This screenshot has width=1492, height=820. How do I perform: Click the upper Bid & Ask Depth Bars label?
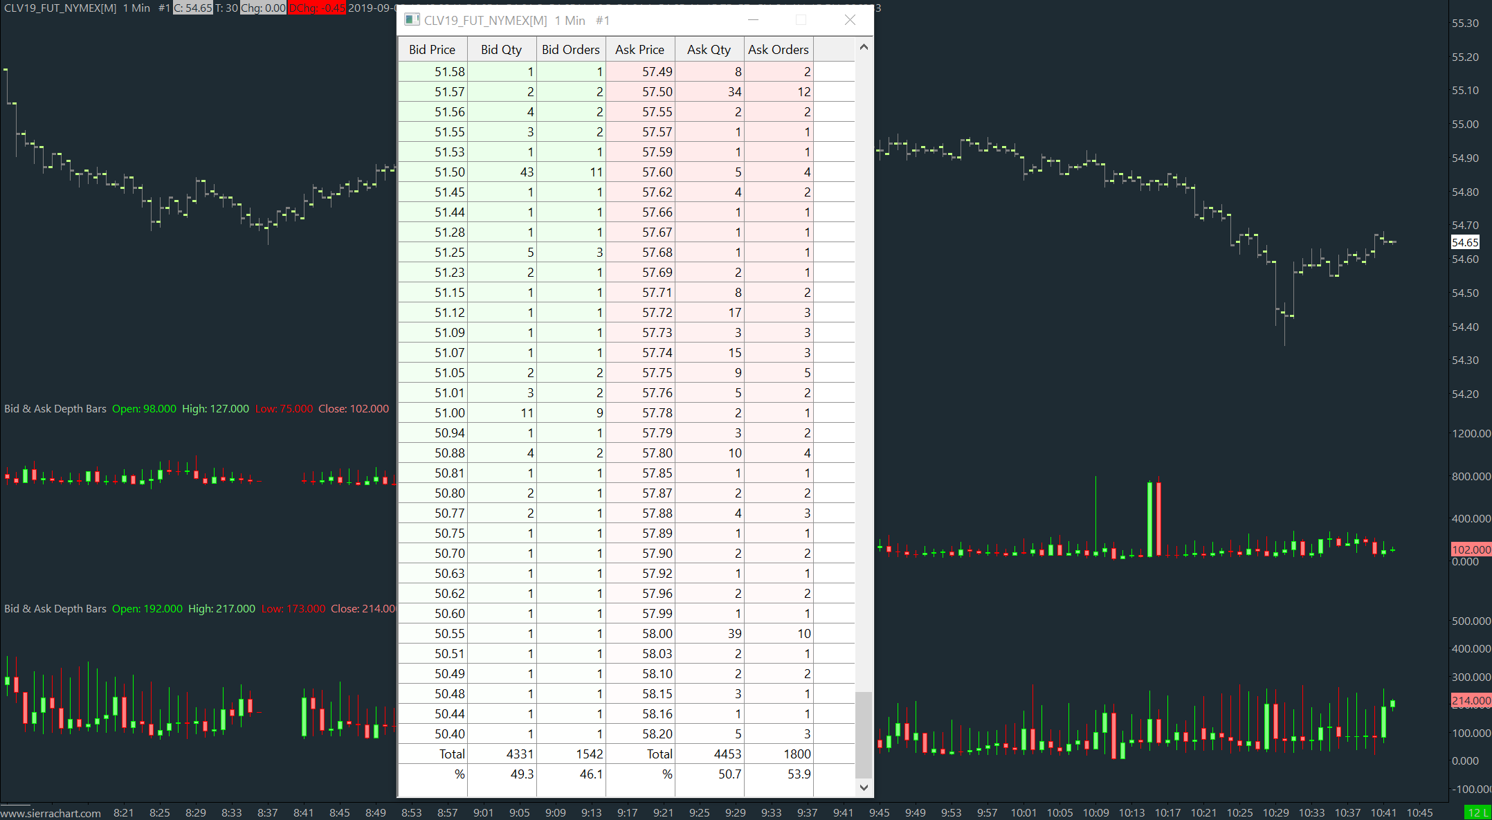[55, 409]
